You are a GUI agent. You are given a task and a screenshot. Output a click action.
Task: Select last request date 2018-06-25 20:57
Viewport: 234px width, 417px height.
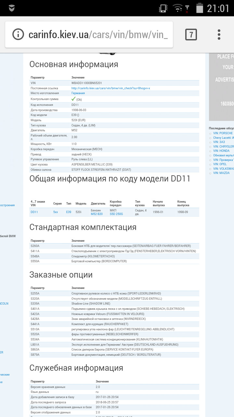pyautogui.click(x=107, y=402)
